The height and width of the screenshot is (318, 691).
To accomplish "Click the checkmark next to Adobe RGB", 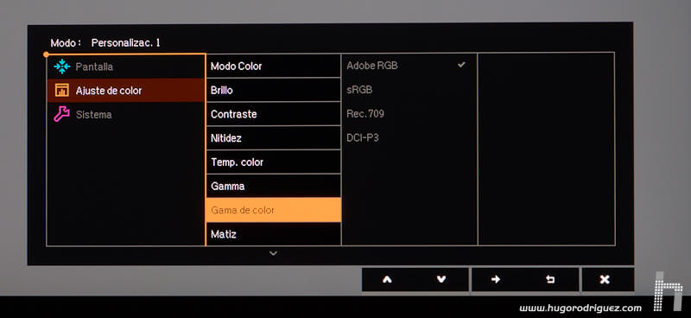I will click(461, 65).
